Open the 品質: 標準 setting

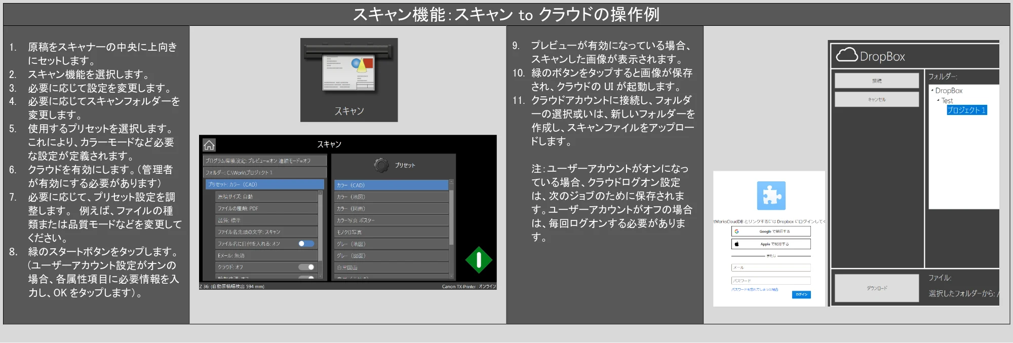(x=266, y=220)
